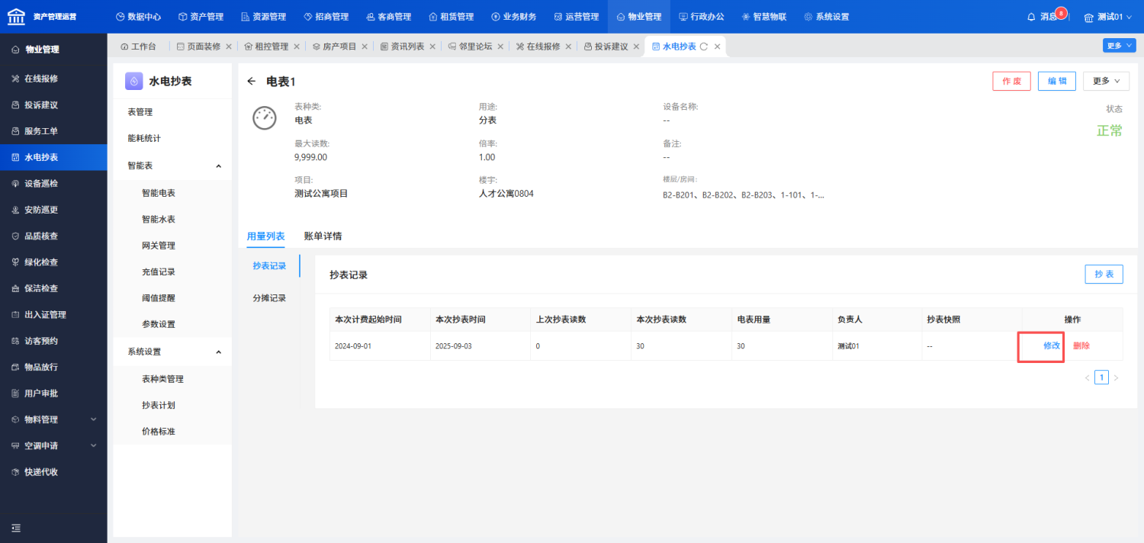Open 招商管理 in top navigation
Screen dimensions: 1144x543
tap(326, 17)
